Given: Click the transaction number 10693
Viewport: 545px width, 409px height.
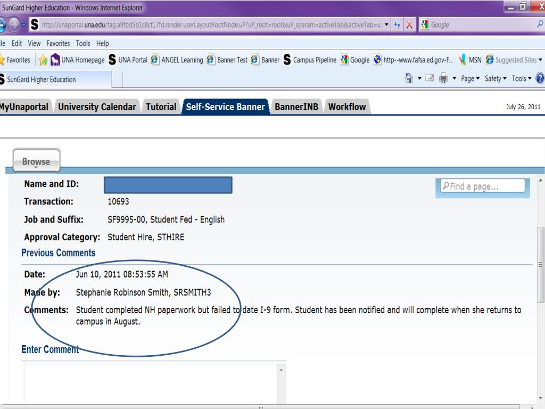Looking at the screenshot, I should tap(118, 201).
